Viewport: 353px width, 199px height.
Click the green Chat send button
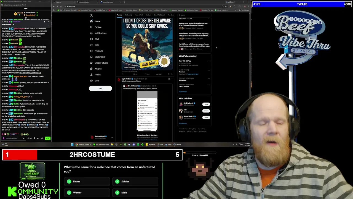pos(48,138)
